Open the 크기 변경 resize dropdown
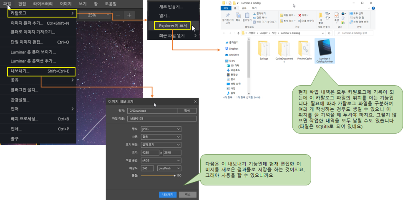Image resolution: width=403 pixels, height=200 pixels. [161, 145]
